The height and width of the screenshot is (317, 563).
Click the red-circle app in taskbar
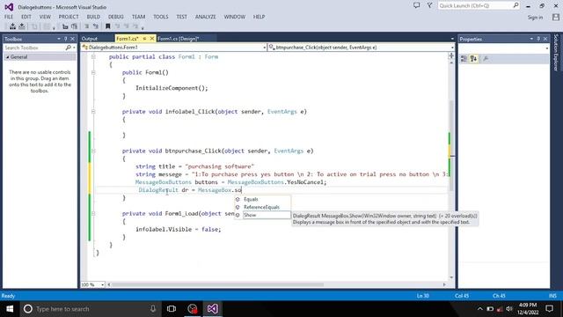coord(193,309)
